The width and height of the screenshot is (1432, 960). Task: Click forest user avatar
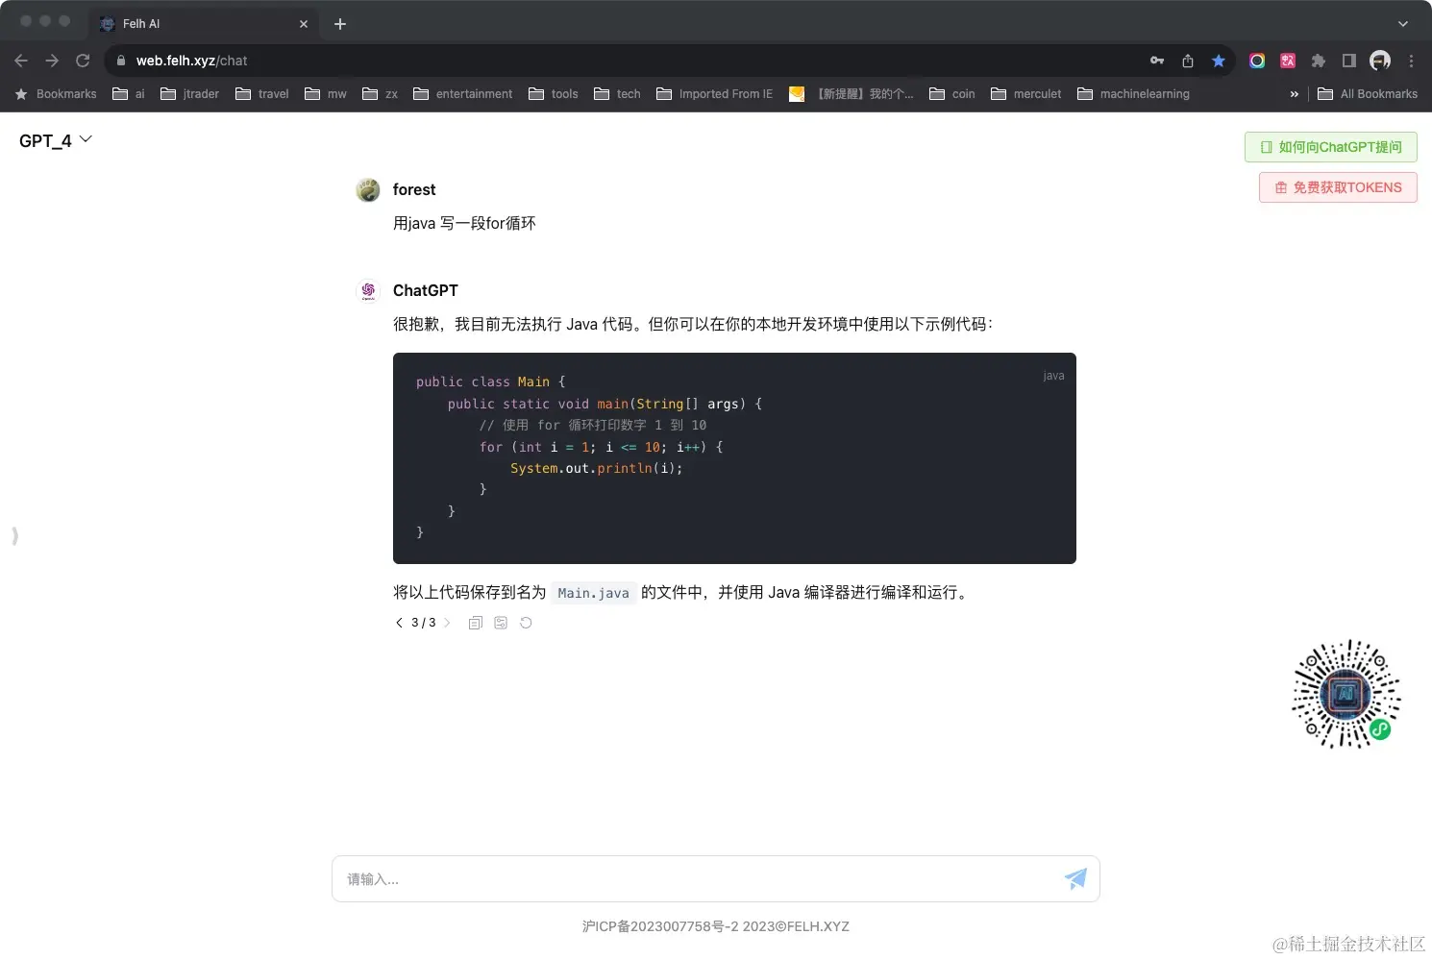pos(368,190)
